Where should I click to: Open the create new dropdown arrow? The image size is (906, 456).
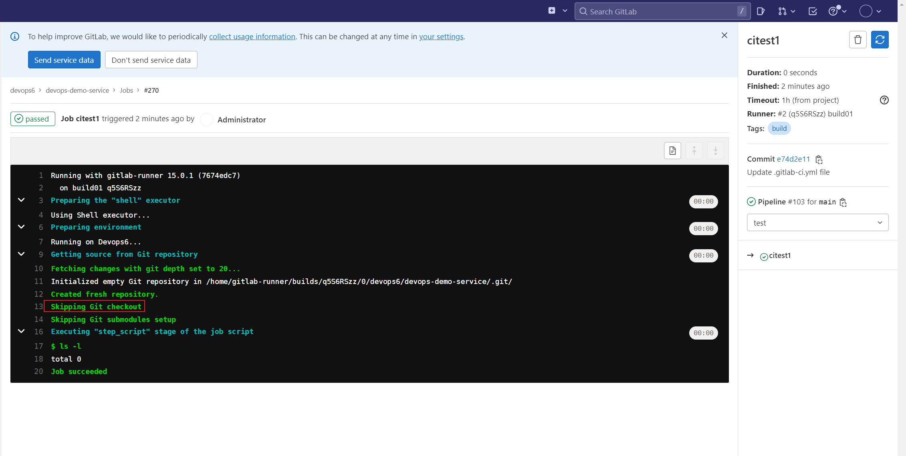(x=565, y=11)
